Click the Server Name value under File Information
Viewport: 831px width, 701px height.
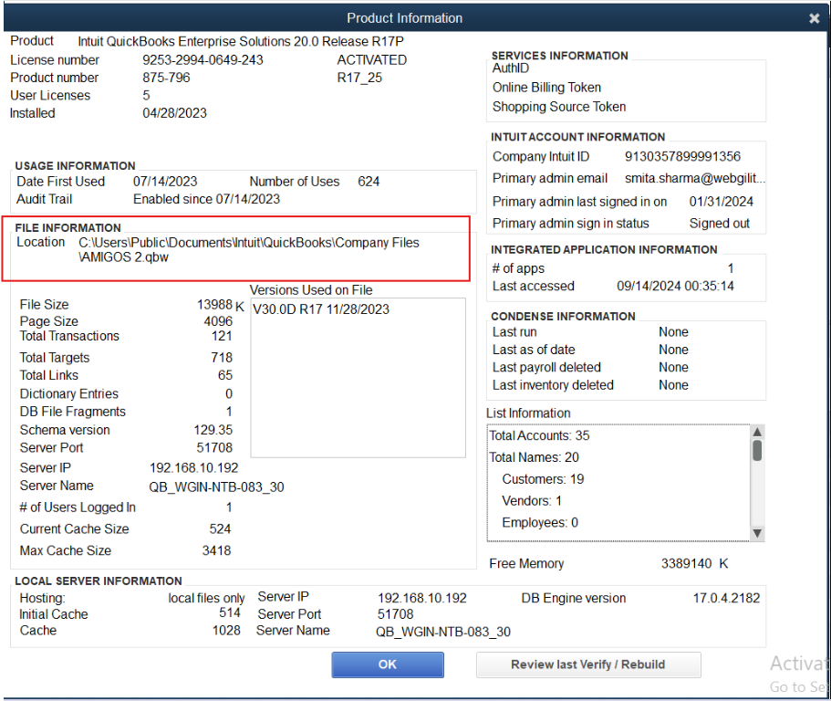pos(216,487)
